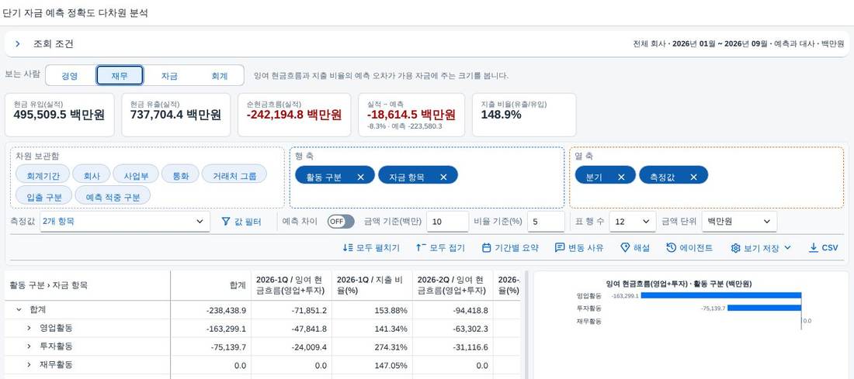Click the 순현금흐름(실적) KPI card

[x=294, y=115]
